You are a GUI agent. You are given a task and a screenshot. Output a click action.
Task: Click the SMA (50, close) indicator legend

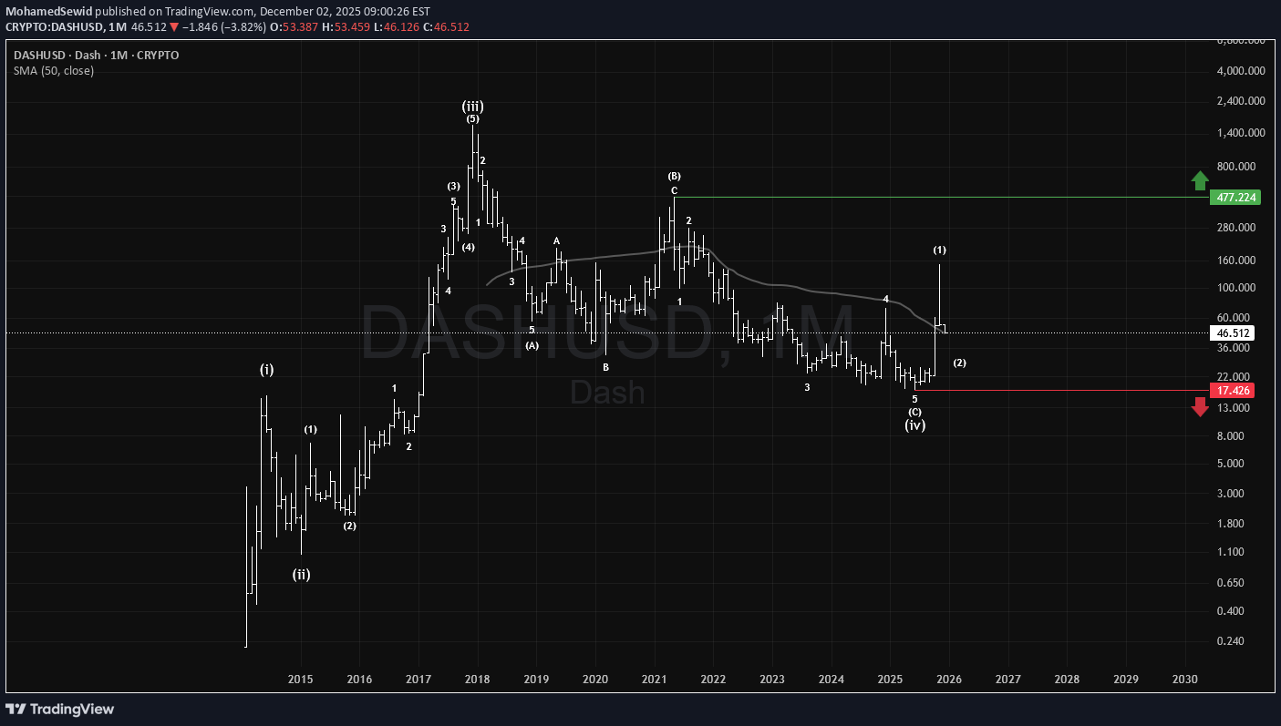54,70
